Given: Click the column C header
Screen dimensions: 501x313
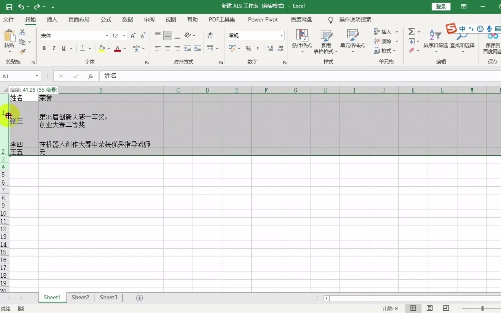Looking at the screenshot, I should [x=178, y=90].
